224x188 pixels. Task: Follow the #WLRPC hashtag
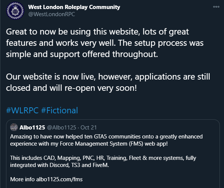(22, 110)
